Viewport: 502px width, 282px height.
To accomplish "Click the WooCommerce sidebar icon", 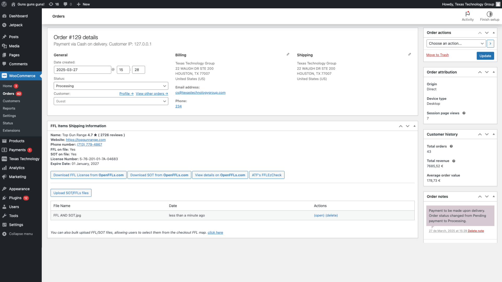I will click(4, 76).
